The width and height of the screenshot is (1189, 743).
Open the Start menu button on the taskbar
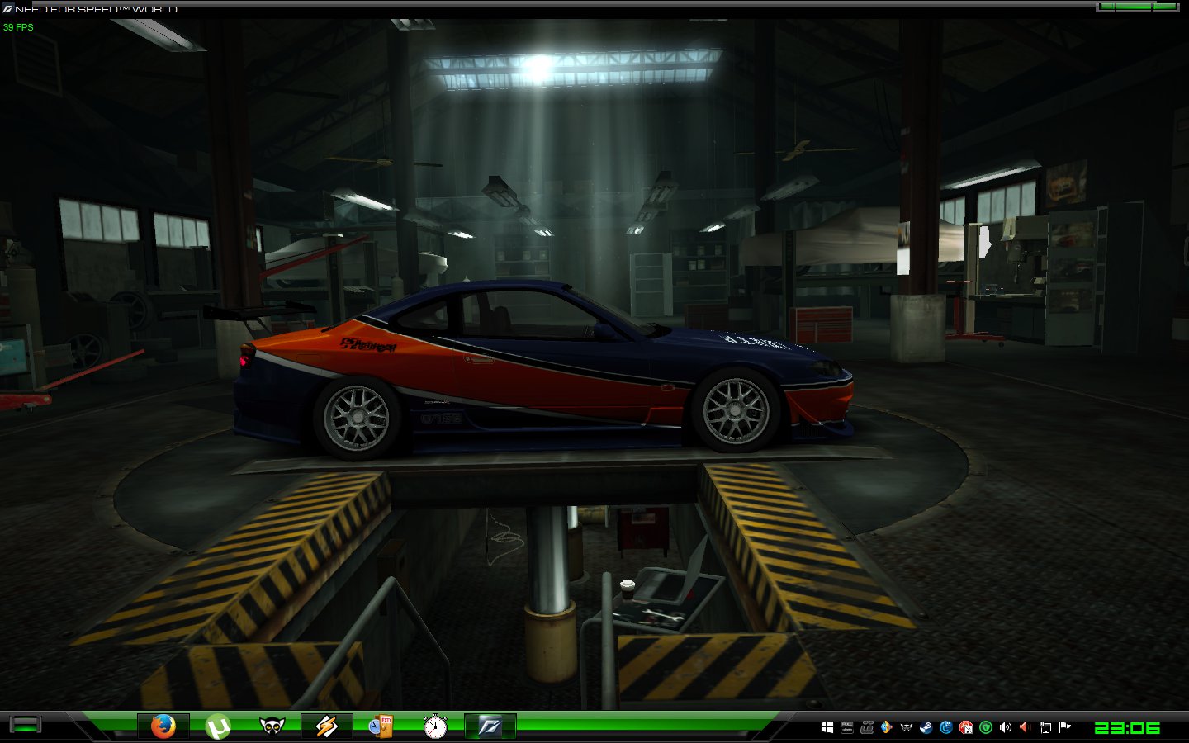click(25, 725)
